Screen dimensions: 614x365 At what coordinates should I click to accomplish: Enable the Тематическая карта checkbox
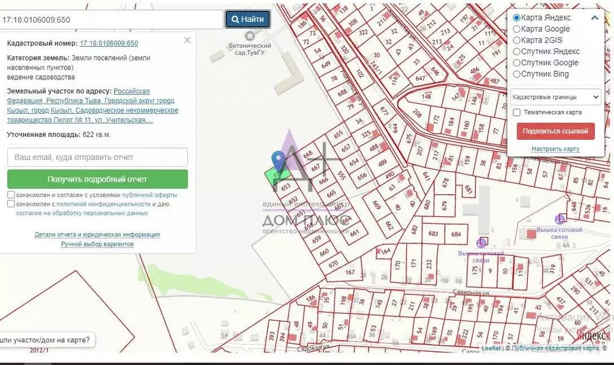tap(517, 112)
